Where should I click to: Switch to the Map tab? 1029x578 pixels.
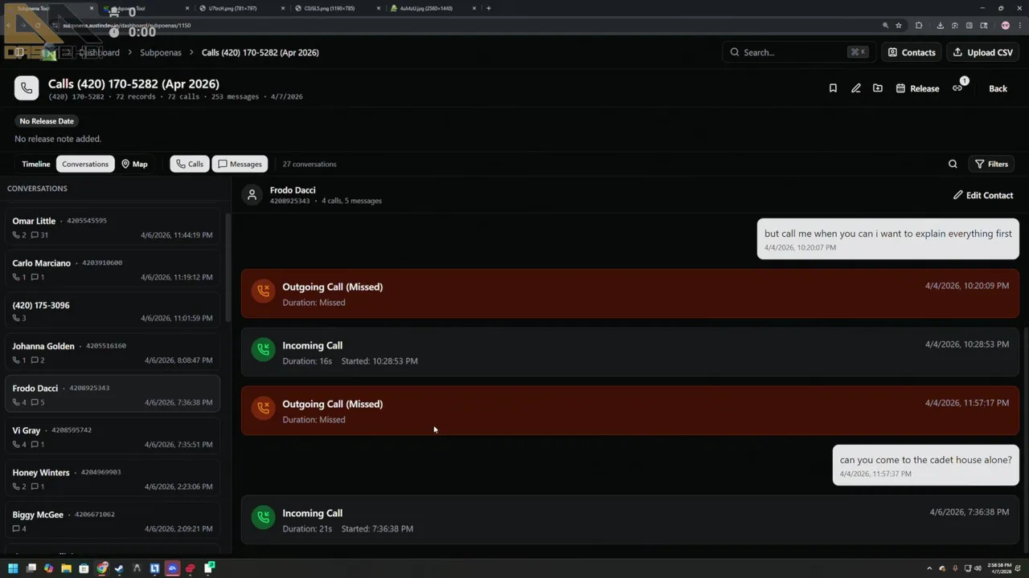coord(134,164)
